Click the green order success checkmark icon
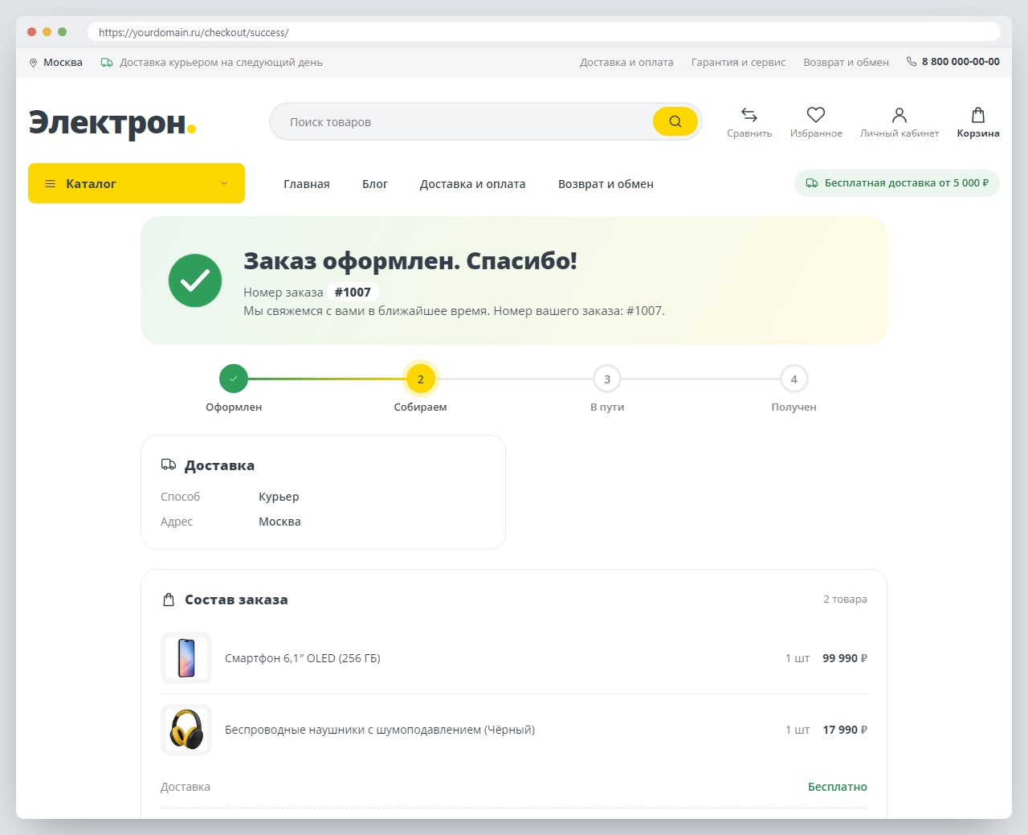 195,280
